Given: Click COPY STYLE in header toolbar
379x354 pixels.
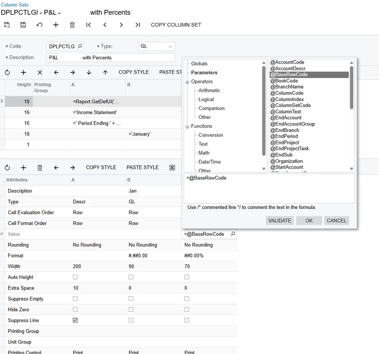Looking at the screenshot, I should 133,72.
